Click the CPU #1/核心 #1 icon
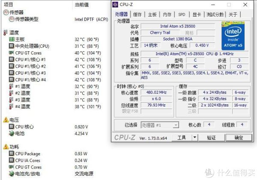This screenshot has height=180, width=257. tap(12, 59)
